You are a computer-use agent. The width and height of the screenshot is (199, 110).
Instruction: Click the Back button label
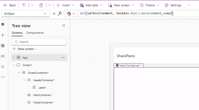tap(13, 5)
